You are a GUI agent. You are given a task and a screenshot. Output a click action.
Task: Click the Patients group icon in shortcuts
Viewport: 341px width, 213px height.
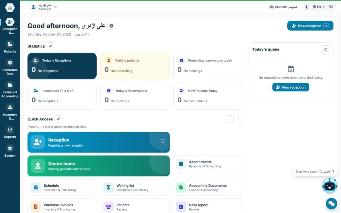click(x=108, y=207)
